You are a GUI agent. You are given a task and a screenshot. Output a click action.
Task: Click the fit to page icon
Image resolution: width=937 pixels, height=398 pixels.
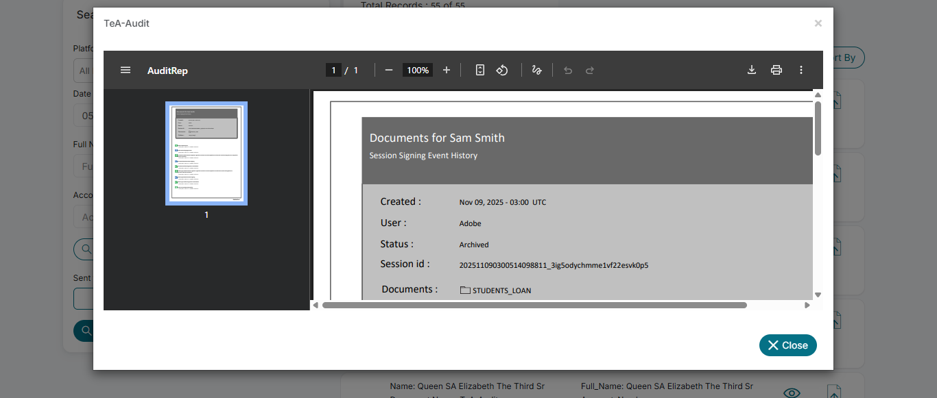point(480,70)
